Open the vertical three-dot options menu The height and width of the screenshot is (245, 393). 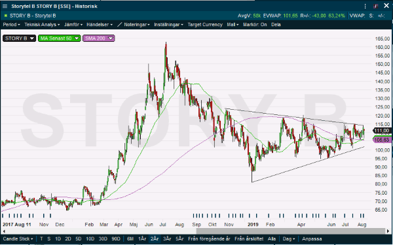point(365,6)
